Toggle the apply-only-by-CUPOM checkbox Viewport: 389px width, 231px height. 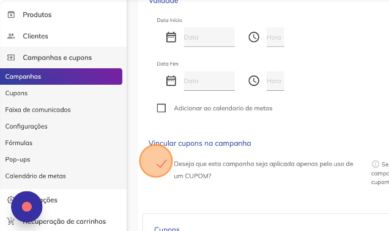click(x=161, y=164)
